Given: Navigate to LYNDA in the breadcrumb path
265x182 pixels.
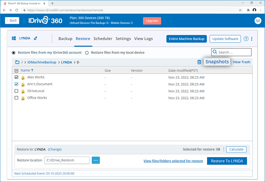Looking at the screenshot, I should [67, 62].
